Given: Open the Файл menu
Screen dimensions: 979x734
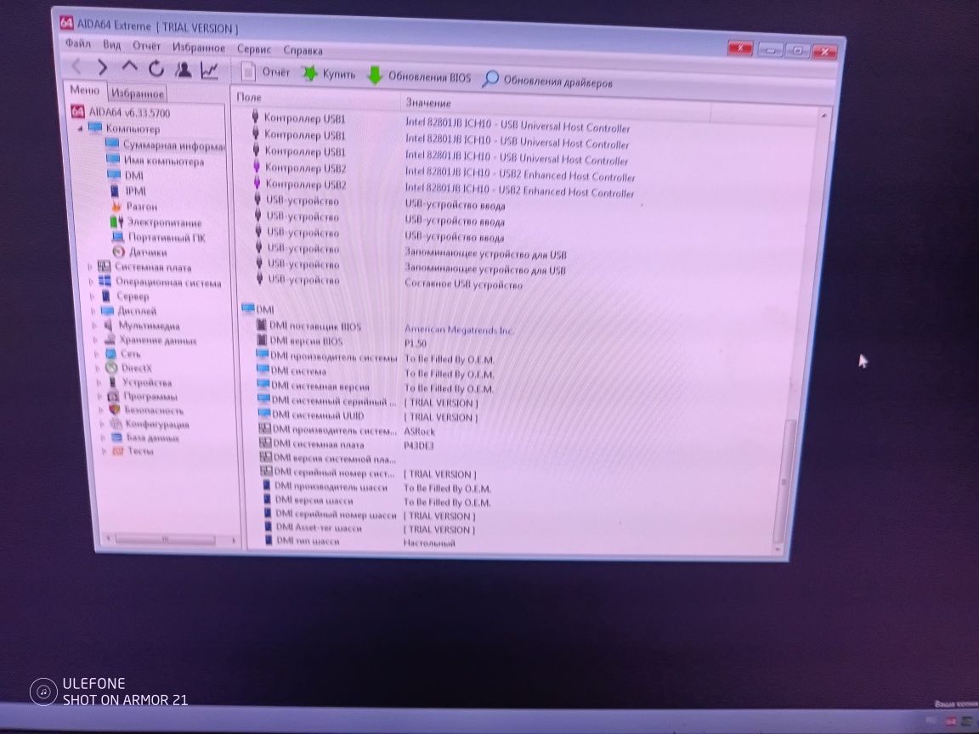Looking at the screenshot, I should (x=78, y=43).
